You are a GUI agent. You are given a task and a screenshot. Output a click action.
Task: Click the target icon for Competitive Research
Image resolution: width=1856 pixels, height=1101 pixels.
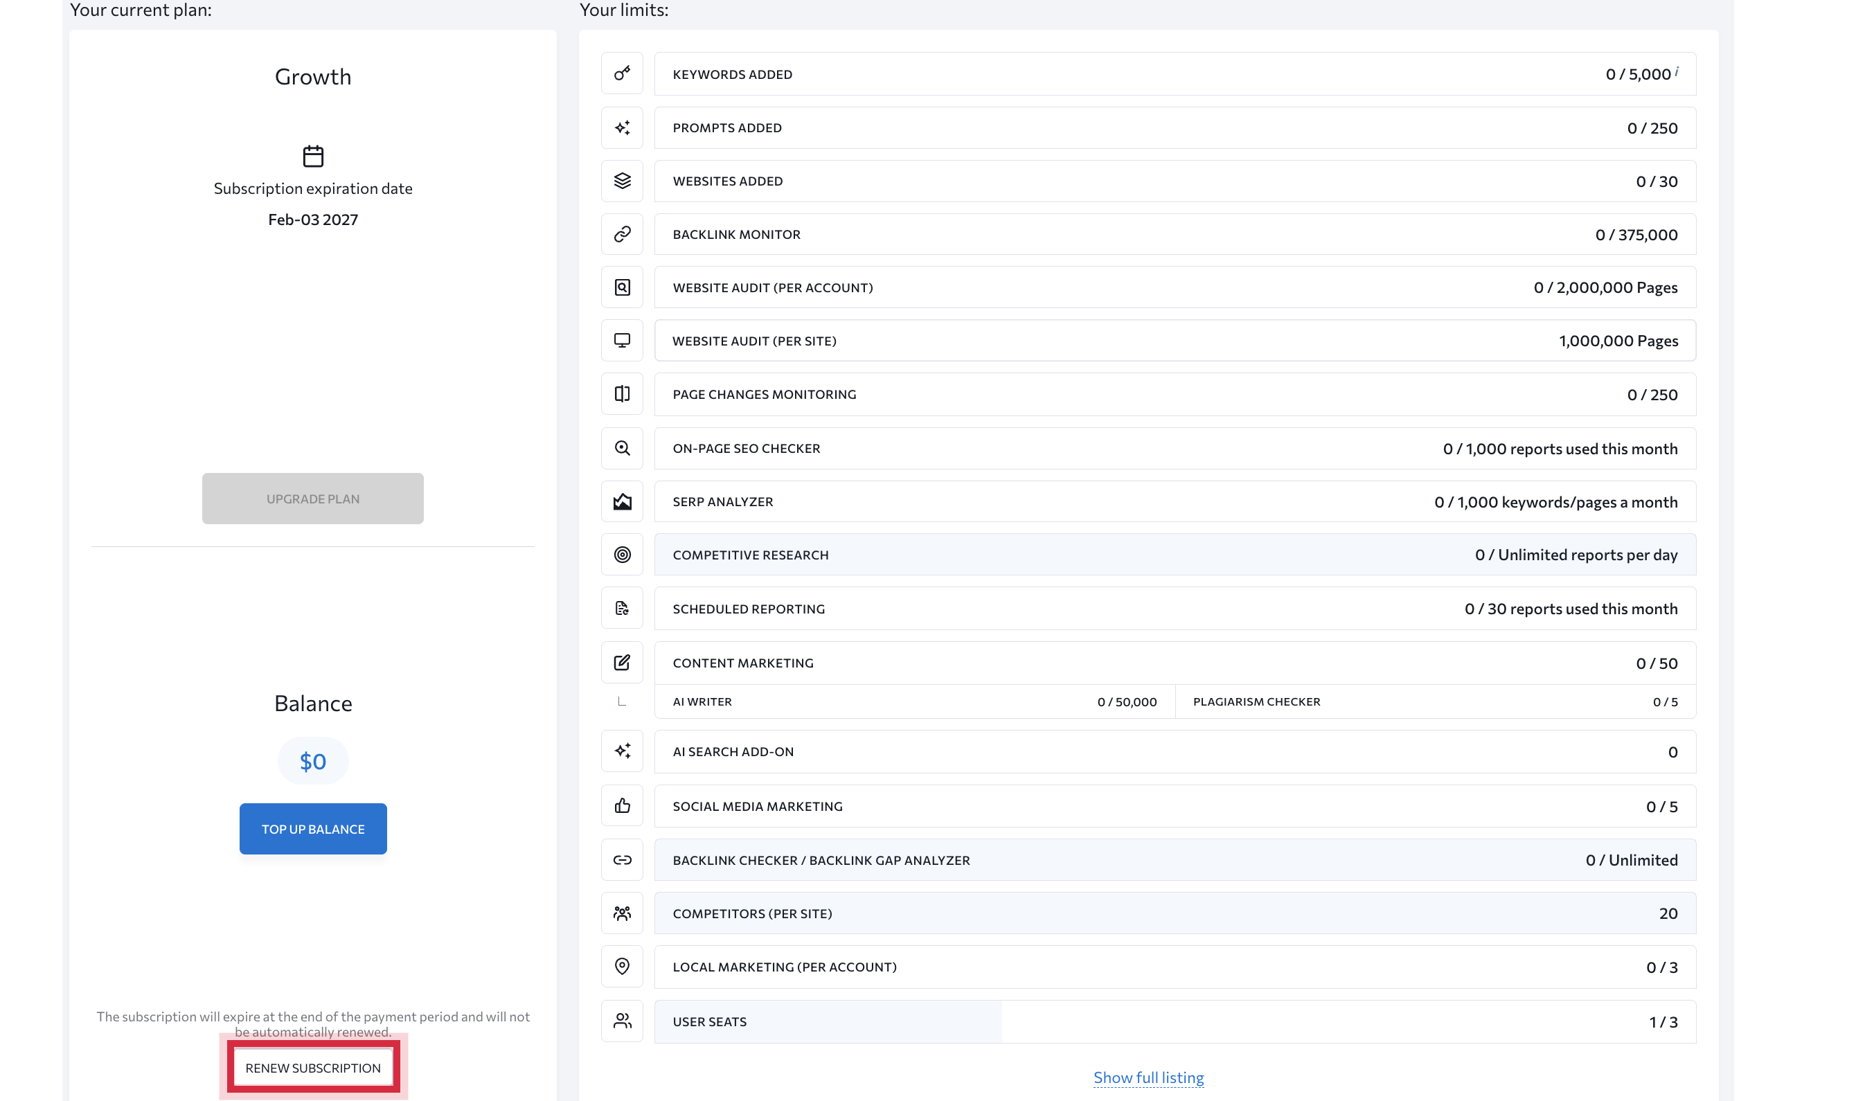pyautogui.click(x=622, y=555)
